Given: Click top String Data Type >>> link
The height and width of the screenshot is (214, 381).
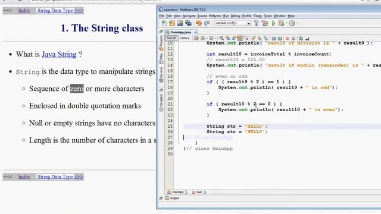Looking at the screenshot, I should 60,11.
